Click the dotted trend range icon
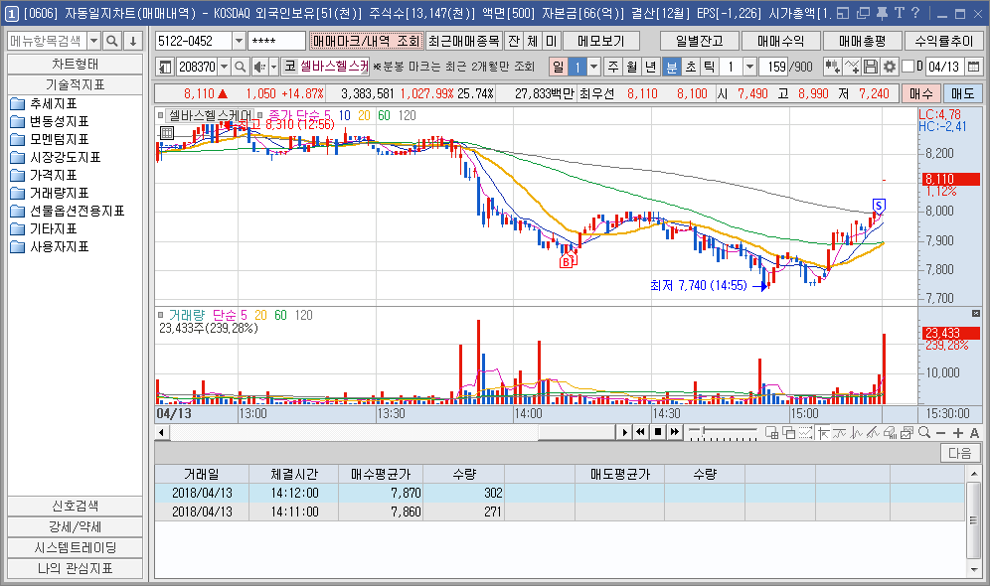This screenshot has height=586, width=990. 806,433
